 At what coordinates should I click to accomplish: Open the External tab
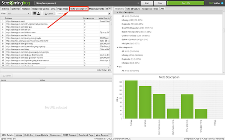tap(15, 9)
